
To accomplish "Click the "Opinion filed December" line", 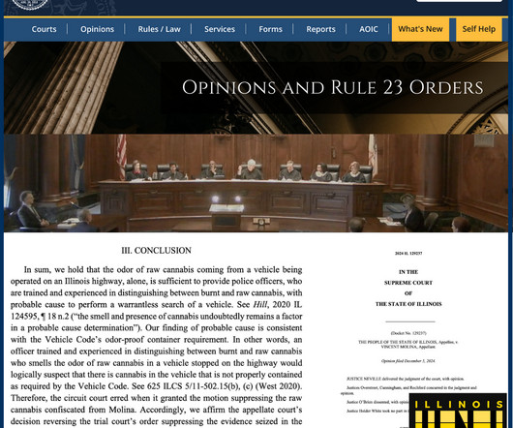I will (x=407, y=361).
